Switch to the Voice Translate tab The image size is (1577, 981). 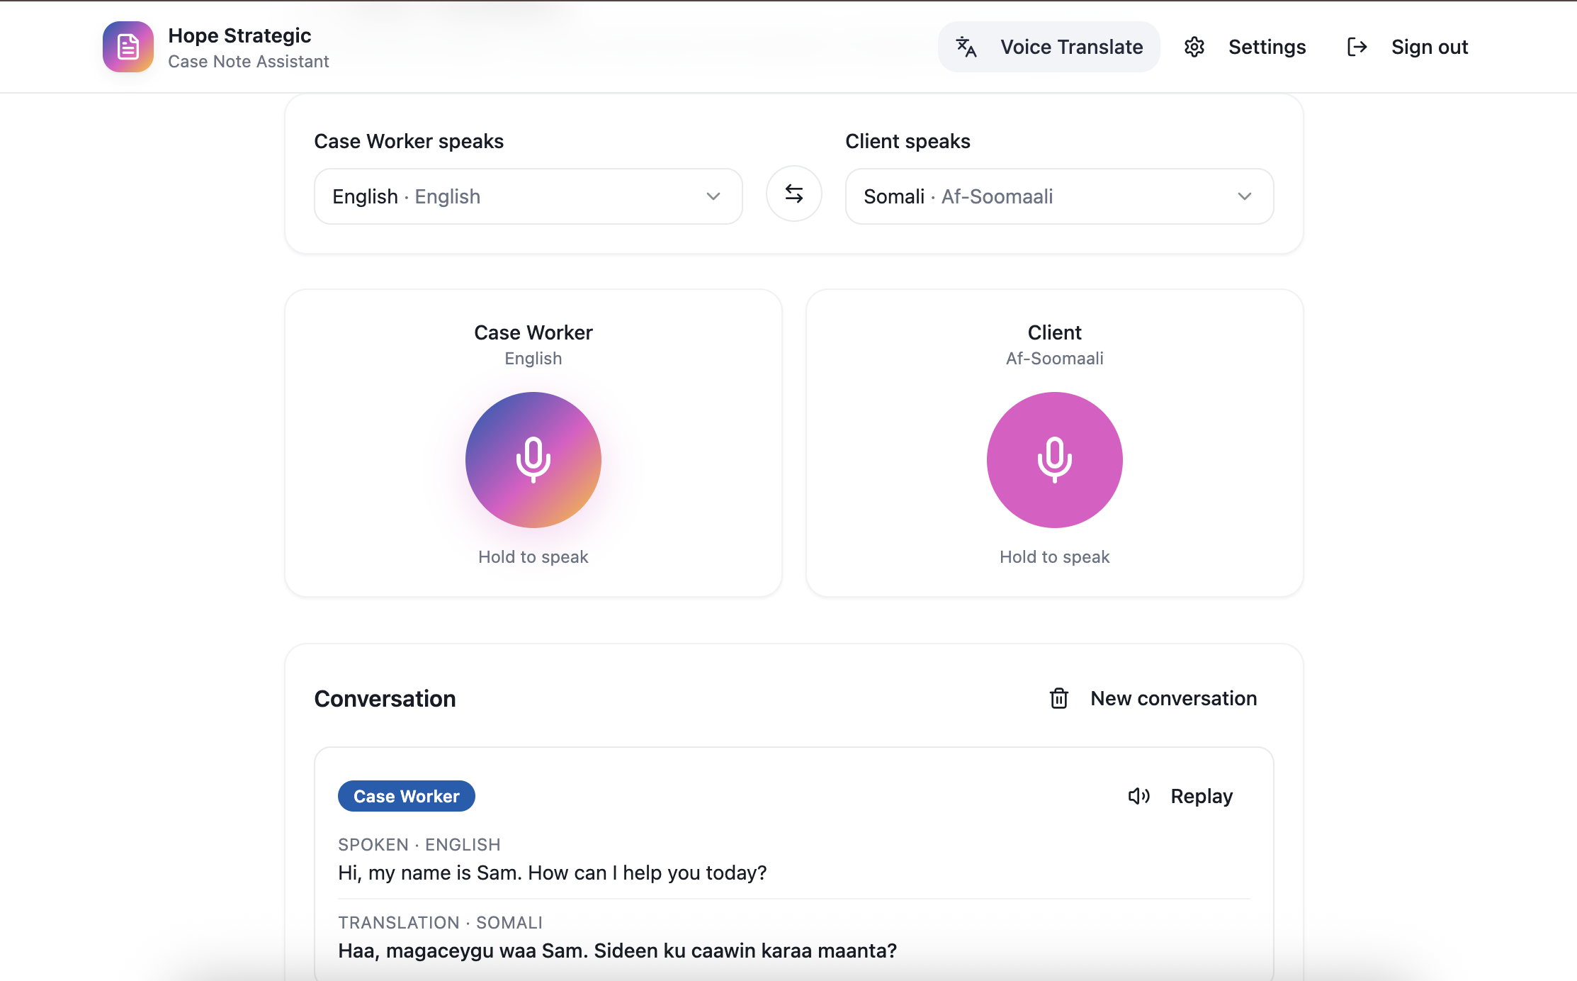[x=1070, y=47]
